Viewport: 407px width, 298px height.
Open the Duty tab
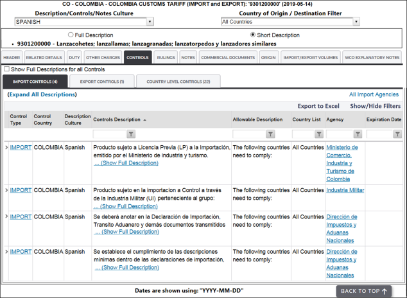[x=74, y=57]
